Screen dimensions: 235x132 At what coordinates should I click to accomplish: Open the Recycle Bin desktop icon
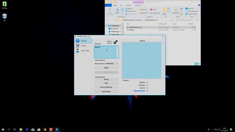(x=4, y=17)
